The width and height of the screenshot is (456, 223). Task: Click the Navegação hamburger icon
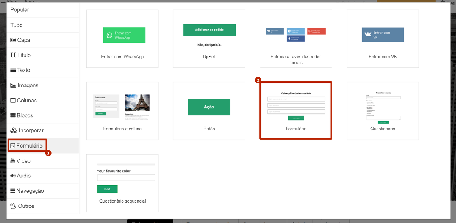(x=13, y=191)
